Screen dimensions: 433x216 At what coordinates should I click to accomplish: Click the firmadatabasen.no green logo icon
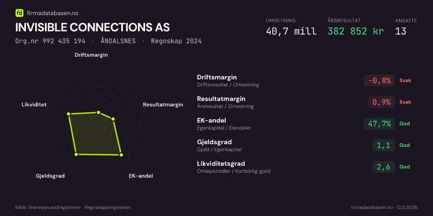click(19, 12)
